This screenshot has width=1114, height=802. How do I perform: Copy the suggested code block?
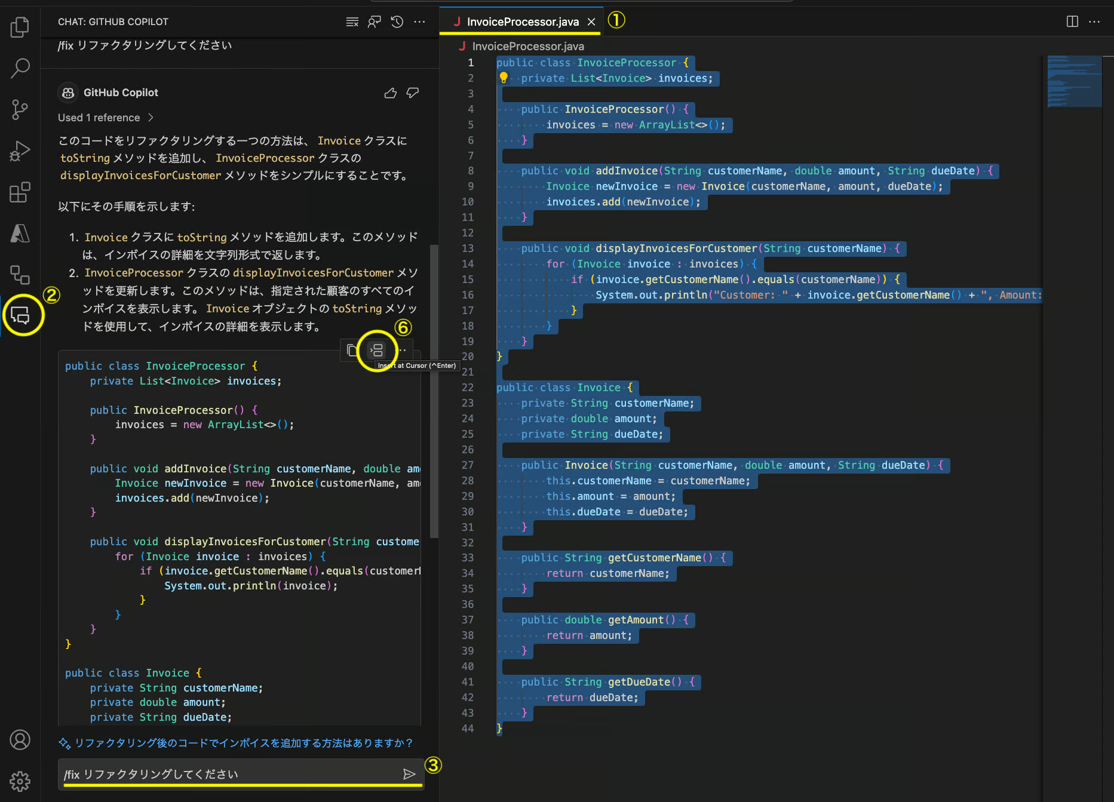[x=352, y=350]
